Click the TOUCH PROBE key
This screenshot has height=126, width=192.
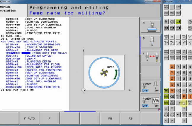166,51
